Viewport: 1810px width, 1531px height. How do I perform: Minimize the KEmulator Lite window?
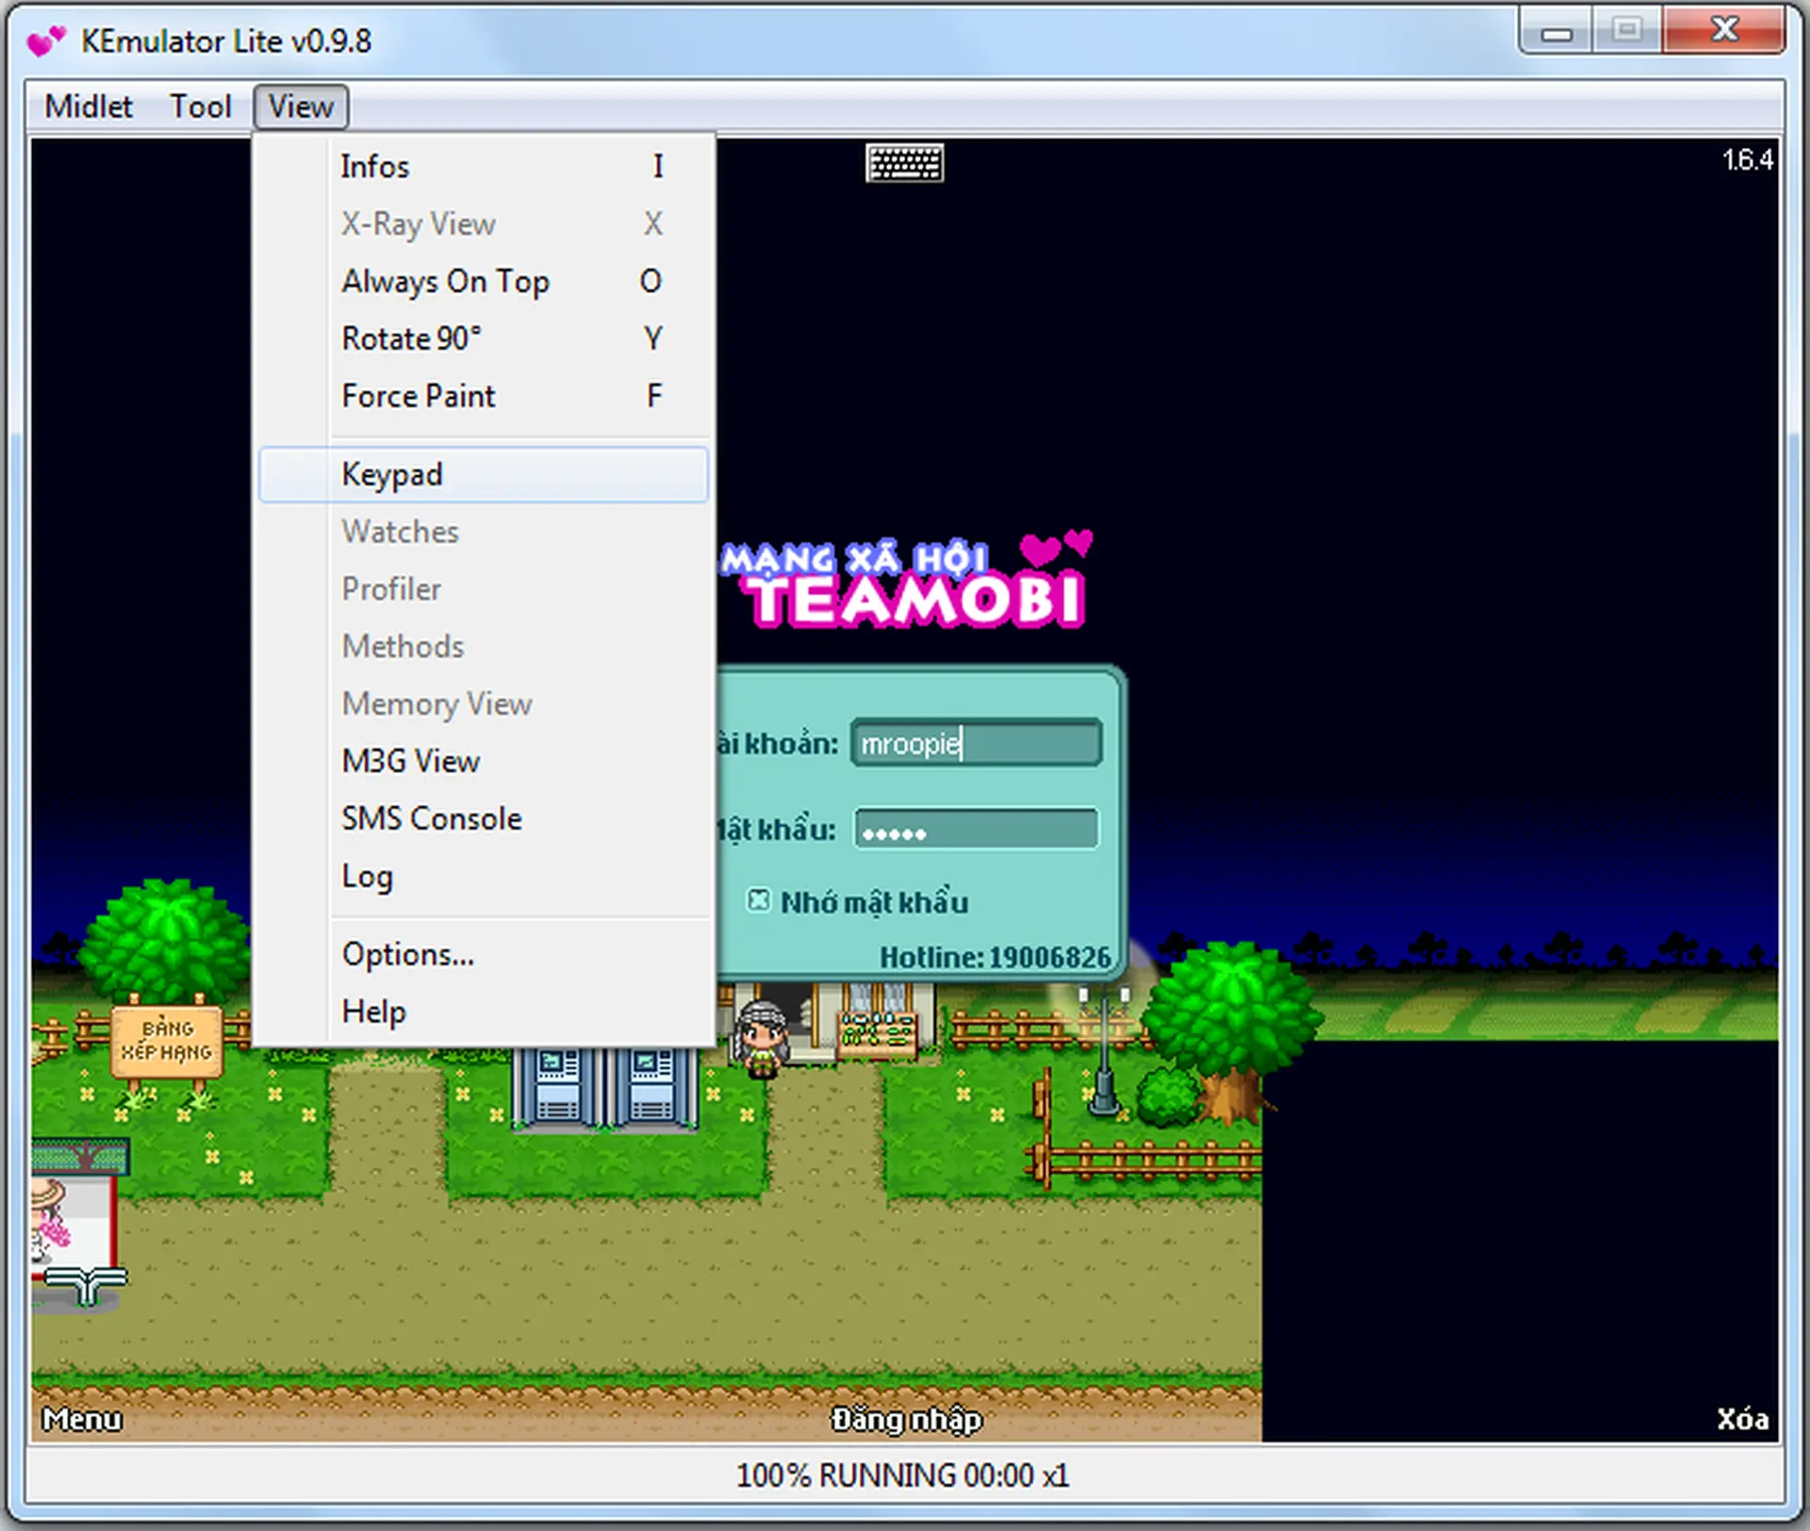[1556, 32]
